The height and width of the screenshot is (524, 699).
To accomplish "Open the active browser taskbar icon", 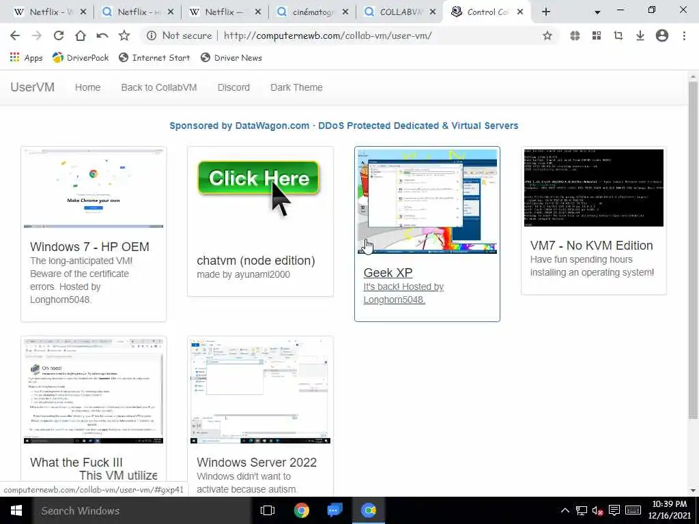I will (369, 510).
